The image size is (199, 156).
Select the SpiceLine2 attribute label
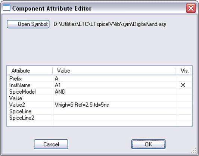(x=22, y=118)
